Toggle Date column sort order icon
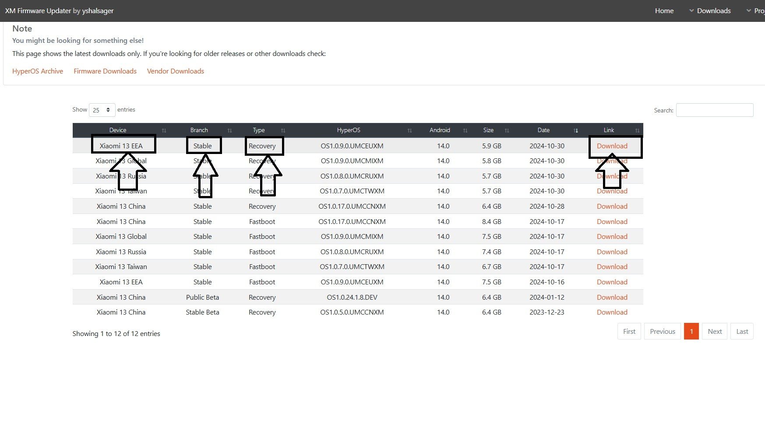This screenshot has width=765, height=448. pos(576,130)
